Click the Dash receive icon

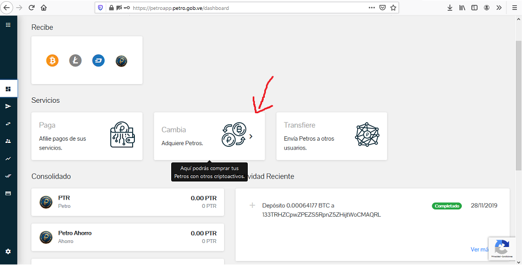pyautogui.click(x=99, y=60)
